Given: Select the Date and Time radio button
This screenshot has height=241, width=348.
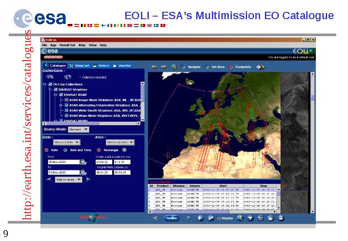Looking at the screenshot, I should click(x=65, y=150).
